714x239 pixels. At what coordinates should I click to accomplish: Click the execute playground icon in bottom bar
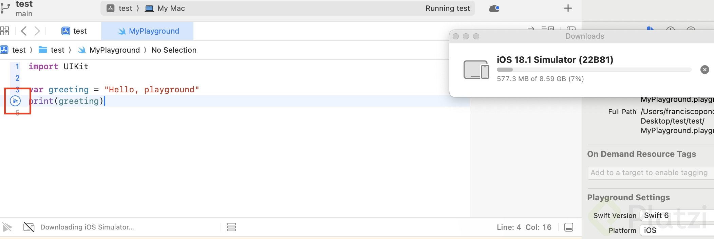click(7, 227)
